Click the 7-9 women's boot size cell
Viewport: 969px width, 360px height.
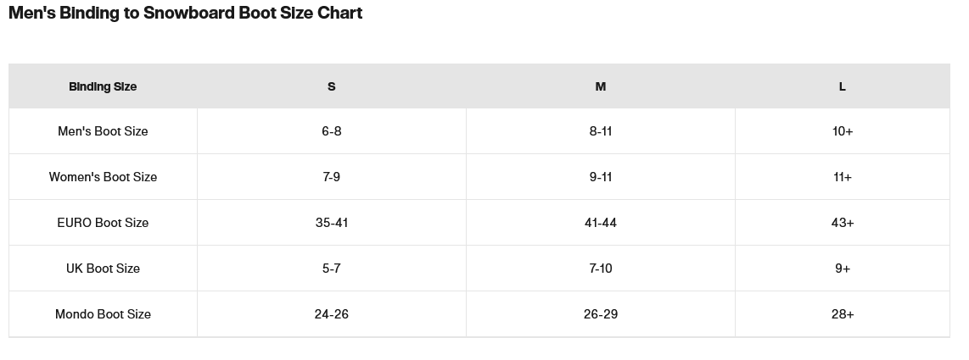coord(332,177)
